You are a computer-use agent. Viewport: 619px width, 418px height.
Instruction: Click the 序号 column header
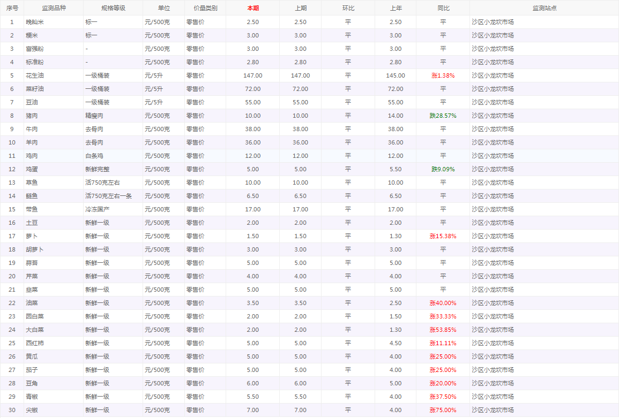12,9
